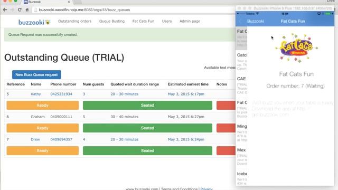Select CAE item in phone sidebar list
Image resolution: width=338 pixels, height=190 pixels.
(242, 85)
